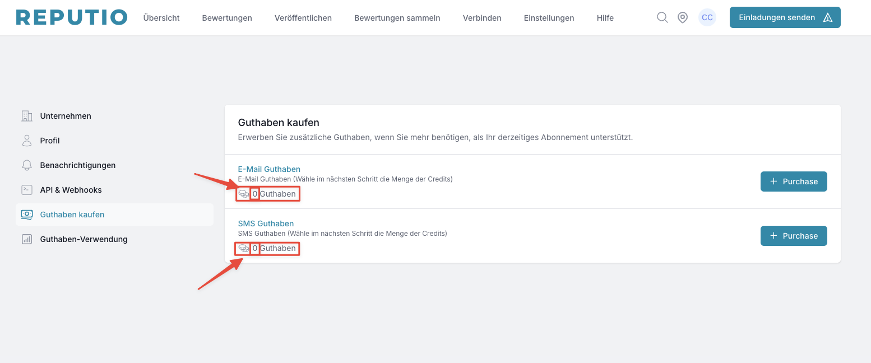Purchase E-Mail Guthaben credits
Image resolution: width=871 pixels, height=363 pixels.
[794, 182]
